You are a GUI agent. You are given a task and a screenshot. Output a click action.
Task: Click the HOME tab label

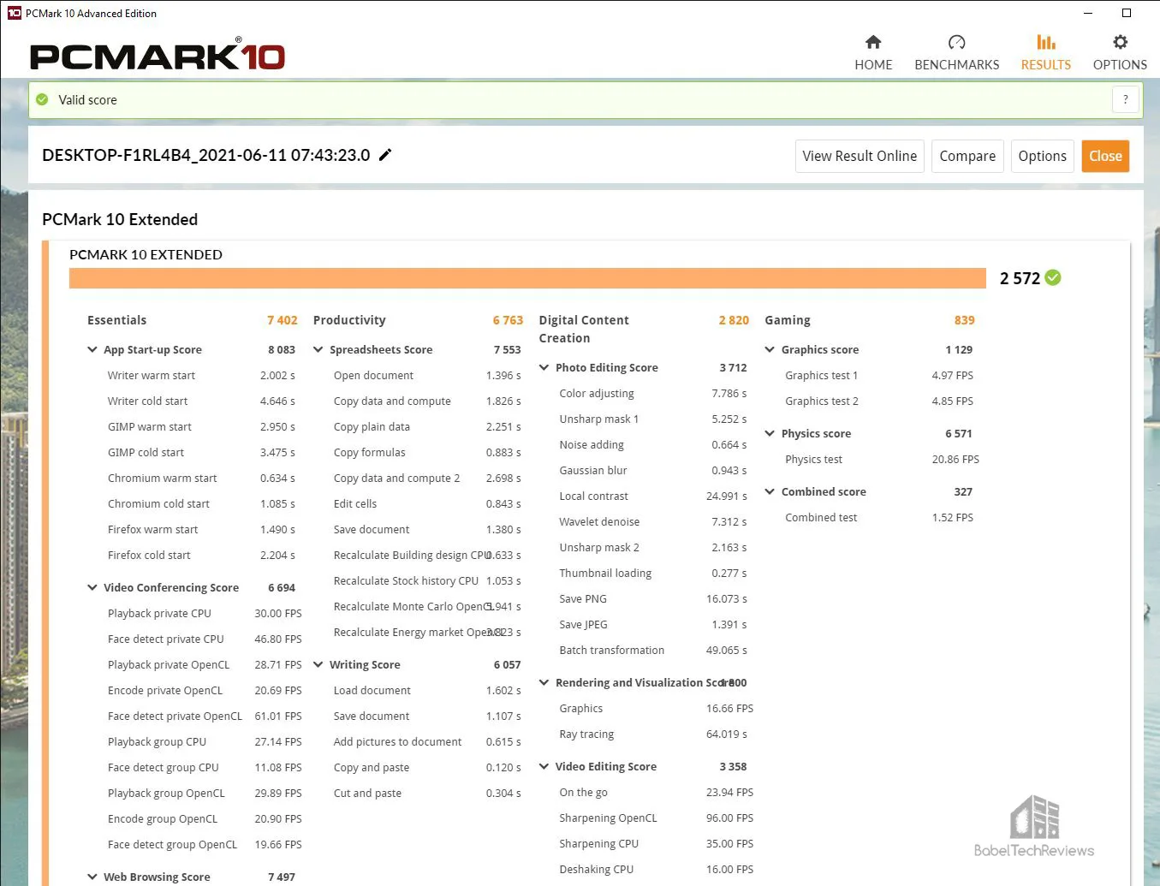[x=873, y=65]
